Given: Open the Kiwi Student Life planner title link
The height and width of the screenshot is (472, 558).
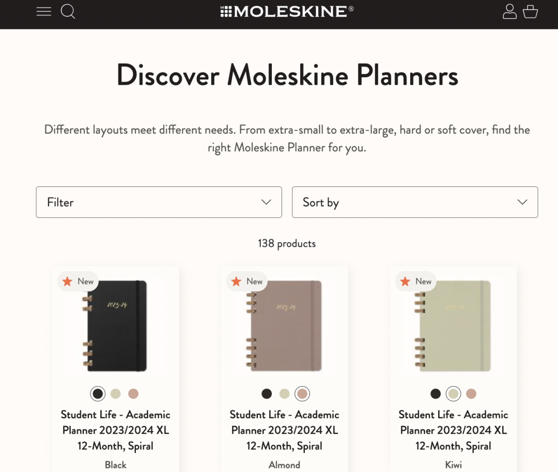Looking at the screenshot, I should point(454,430).
